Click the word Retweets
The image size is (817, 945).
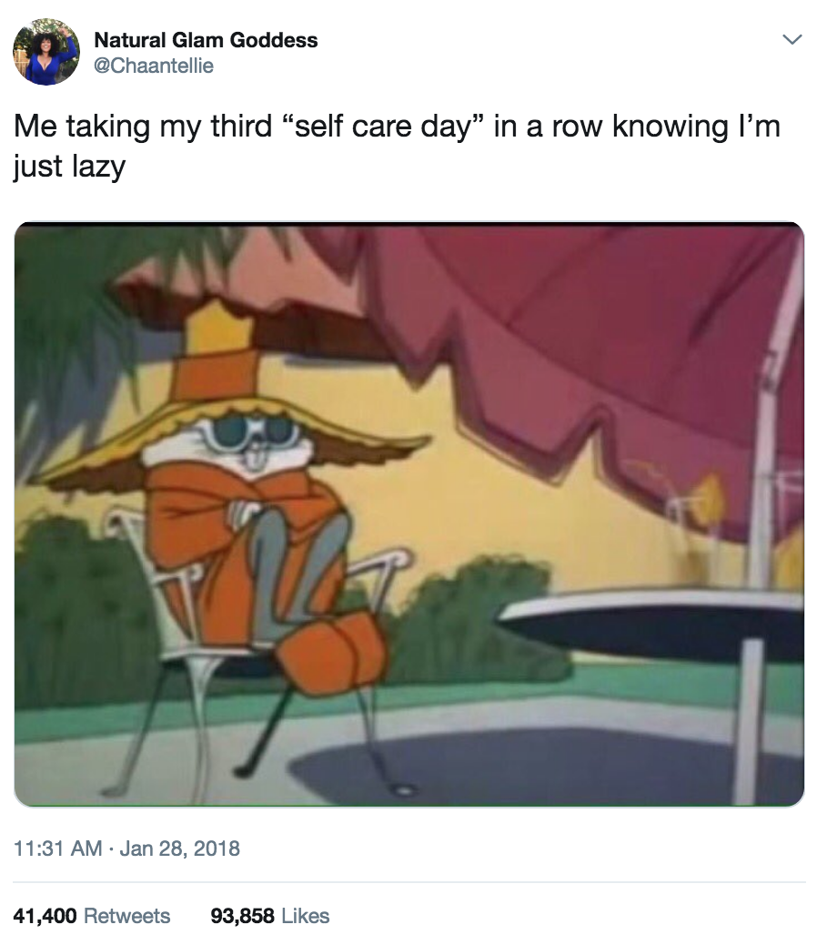coord(127,916)
